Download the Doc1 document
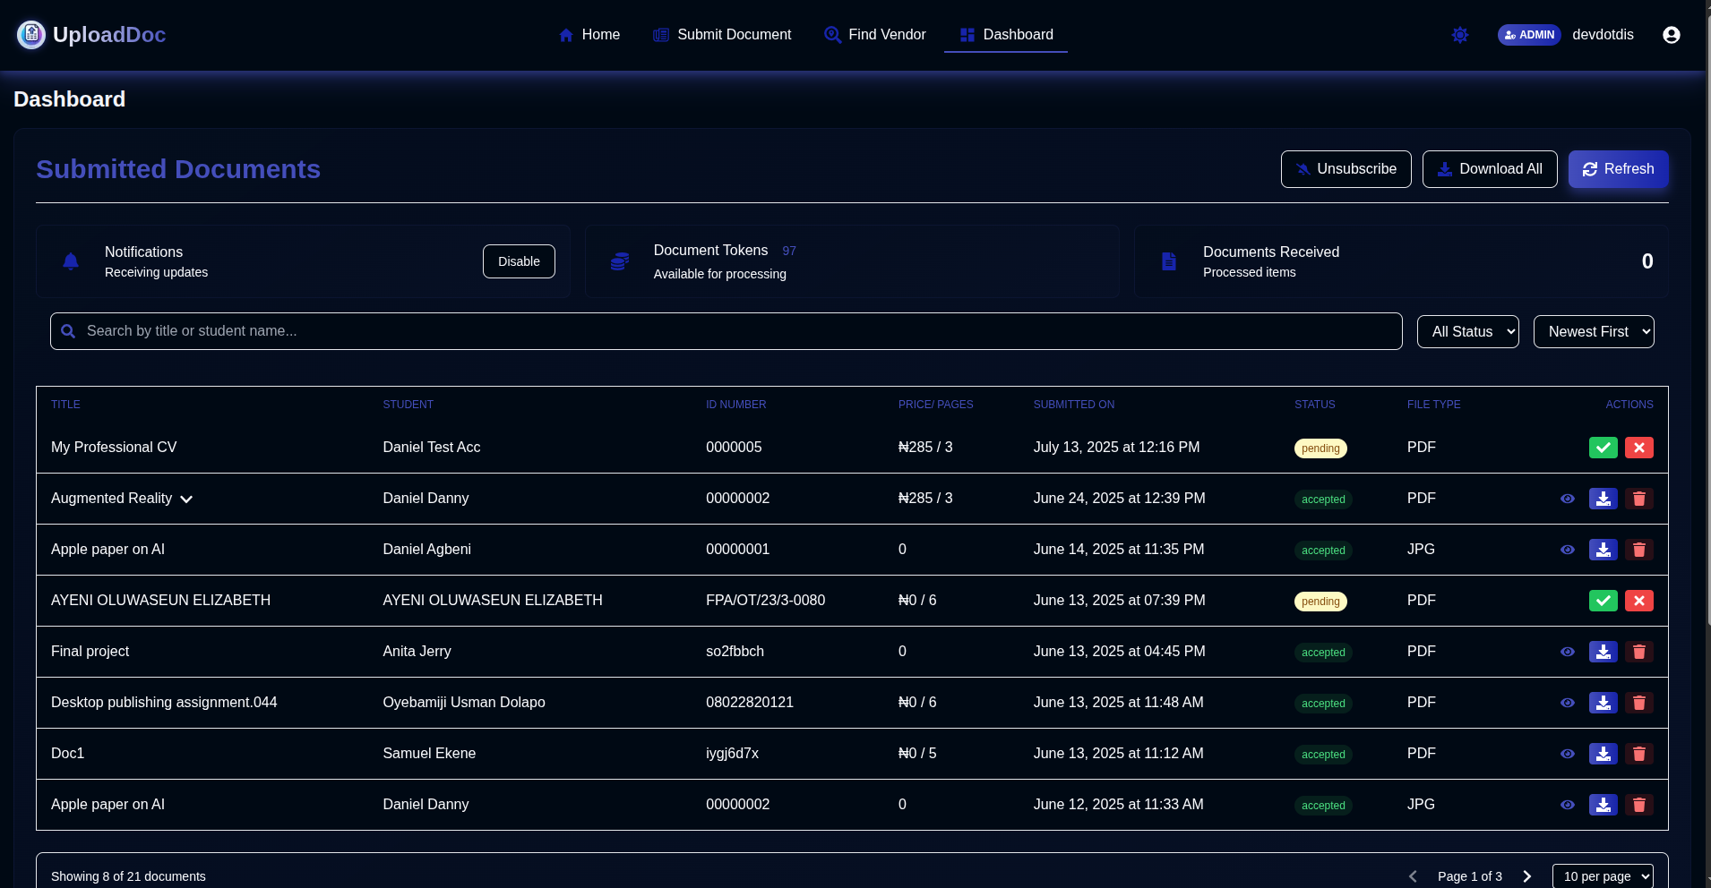The height and width of the screenshot is (888, 1711). (1604, 754)
